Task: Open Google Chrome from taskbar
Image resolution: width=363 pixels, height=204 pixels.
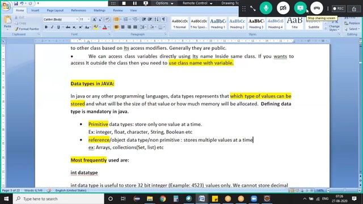Action: coord(163,199)
